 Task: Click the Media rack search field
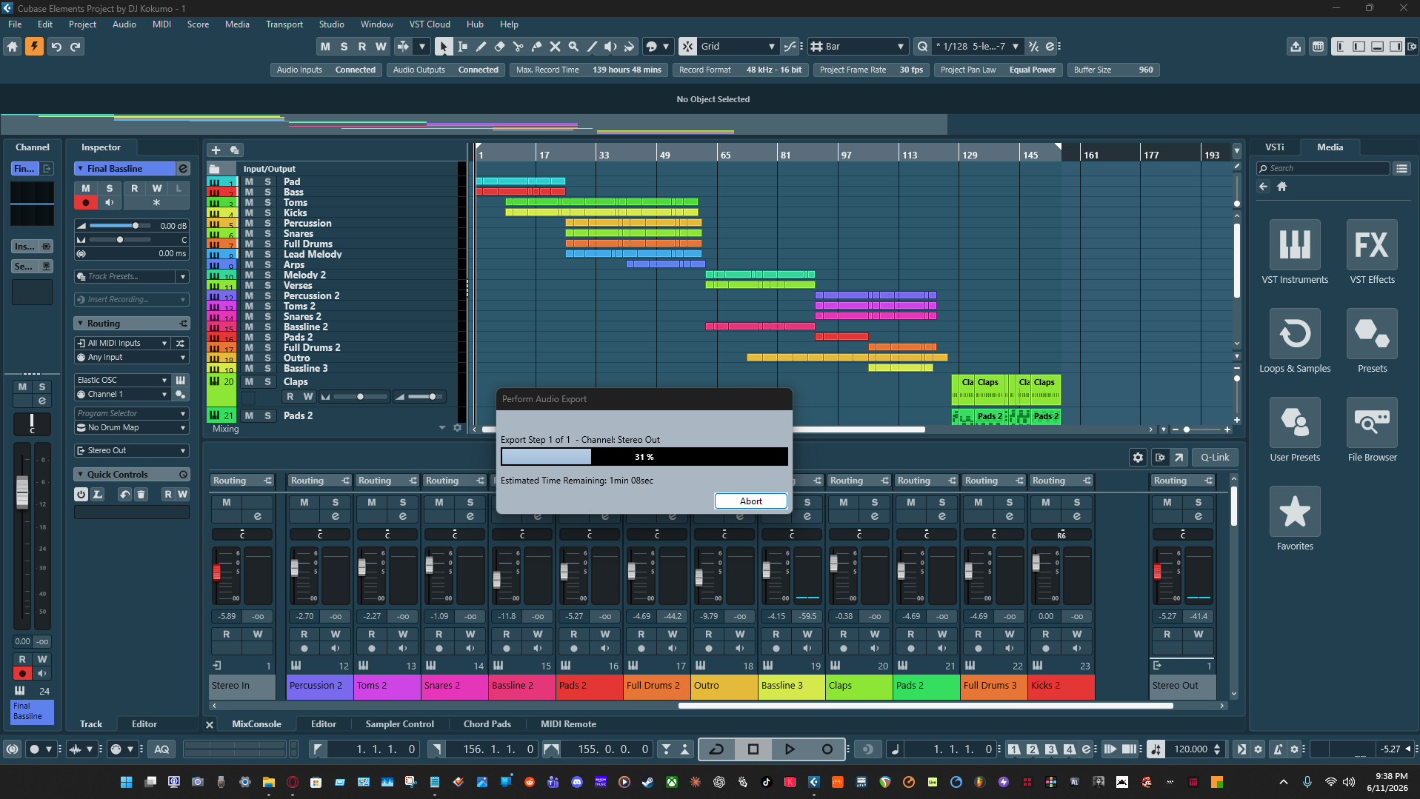(1323, 168)
